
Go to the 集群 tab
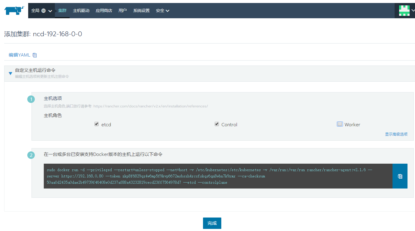pyautogui.click(x=62, y=10)
